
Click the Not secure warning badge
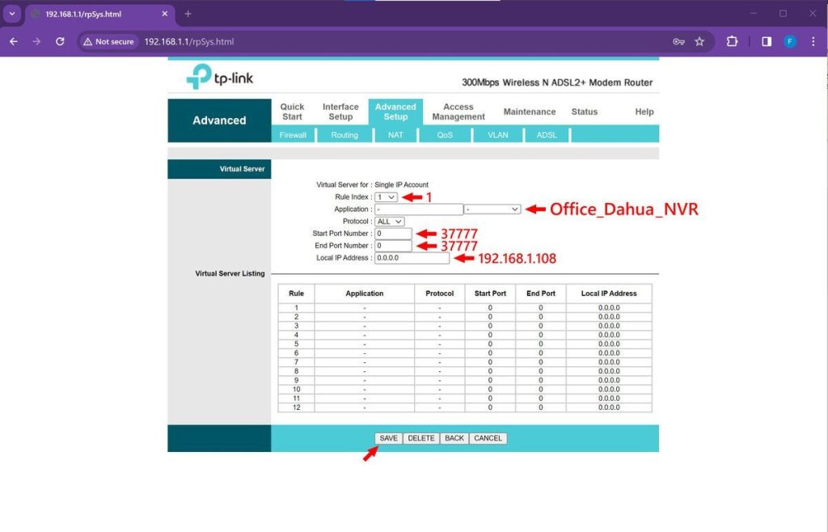coord(109,41)
